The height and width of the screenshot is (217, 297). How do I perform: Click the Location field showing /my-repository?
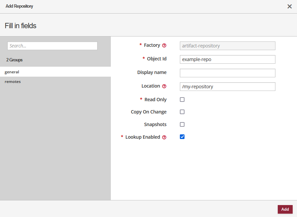click(x=227, y=86)
